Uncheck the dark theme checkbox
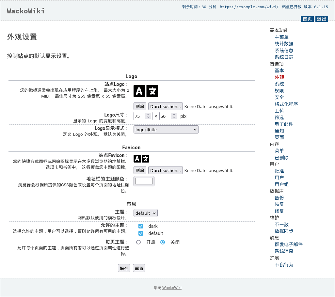This screenshot has width=335, height=297. tap(141, 226)
